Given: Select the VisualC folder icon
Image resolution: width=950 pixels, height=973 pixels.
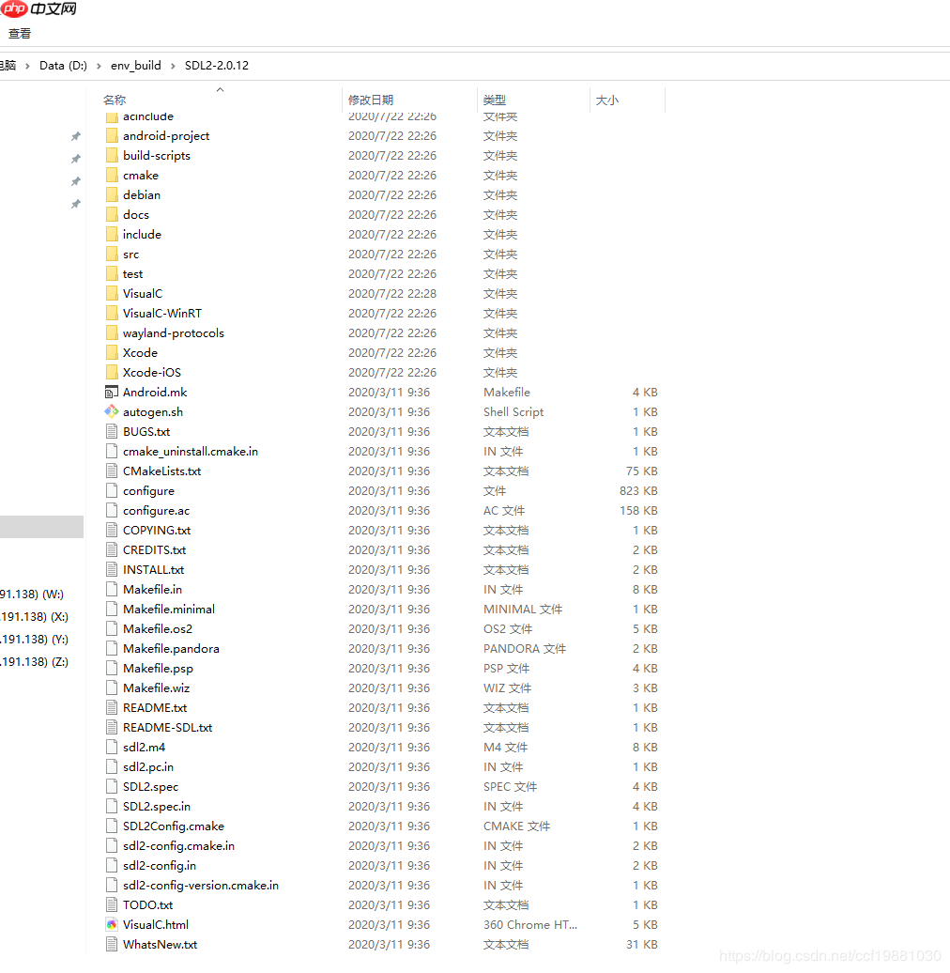Looking at the screenshot, I should point(112,293).
